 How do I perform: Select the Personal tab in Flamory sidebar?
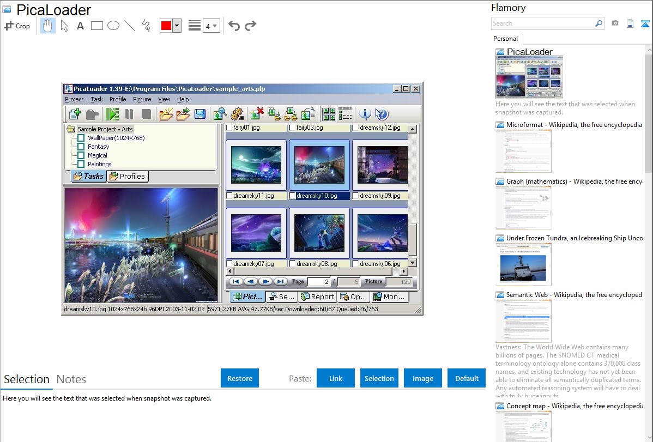pyautogui.click(x=506, y=39)
